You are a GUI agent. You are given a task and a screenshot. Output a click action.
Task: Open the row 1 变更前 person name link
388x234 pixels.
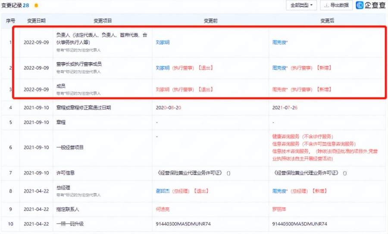(x=163, y=42)
